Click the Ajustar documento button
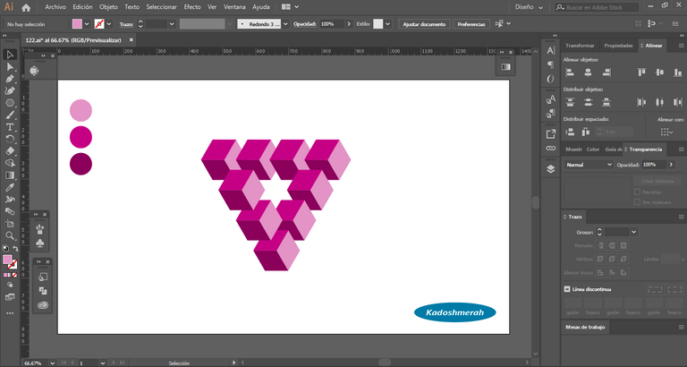 tap(423, 24)
